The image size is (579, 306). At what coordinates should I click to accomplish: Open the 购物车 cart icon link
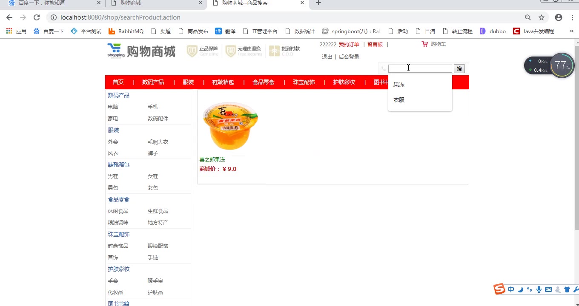point(434,44)
